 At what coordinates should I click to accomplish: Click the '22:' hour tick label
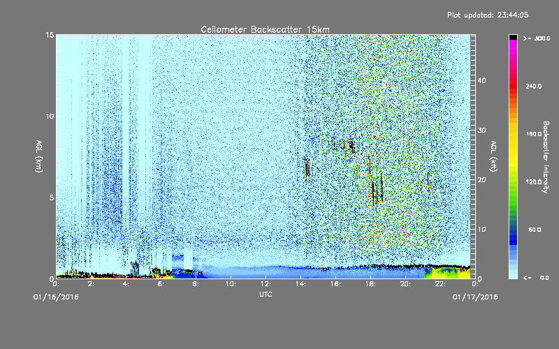point(440,284)
